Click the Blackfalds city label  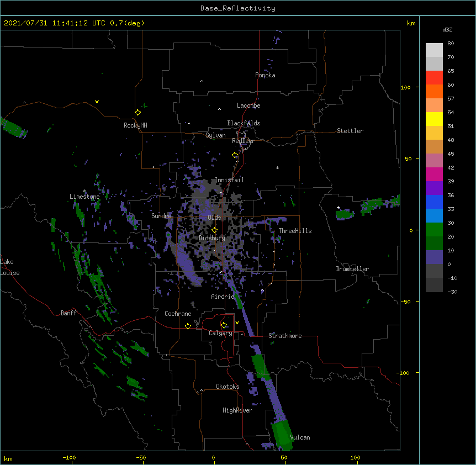coord(244,123)
